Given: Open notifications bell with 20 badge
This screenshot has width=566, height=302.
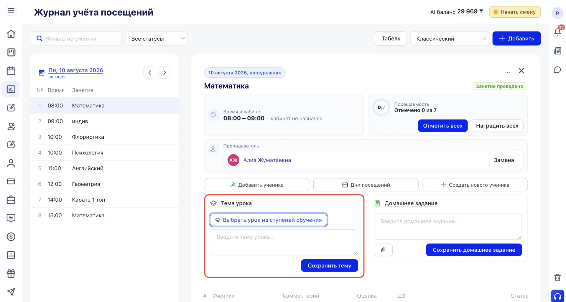Looking at the screenshot, I should click(557, 31).
